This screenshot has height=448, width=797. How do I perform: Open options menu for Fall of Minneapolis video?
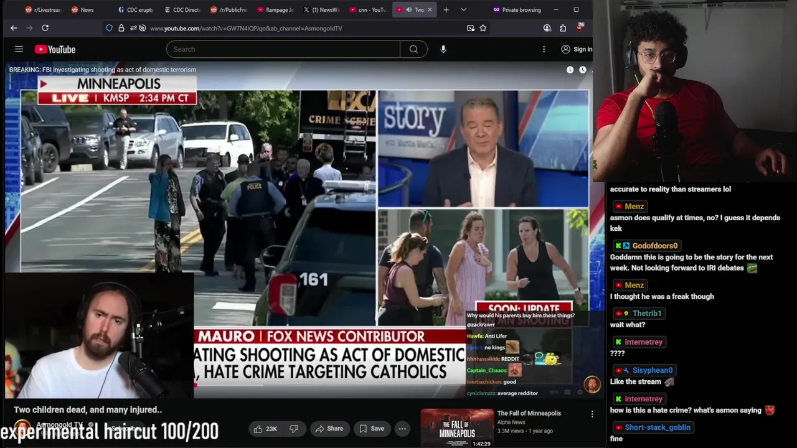592,414
